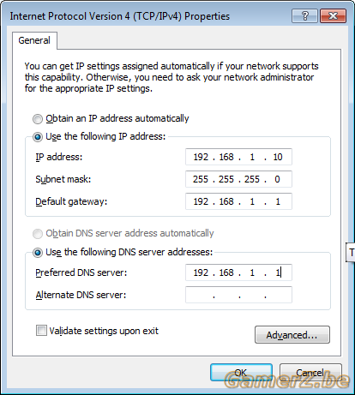Select Obtain DNS server address automatically
This screenshot has width=355, height=395.
coord(38,234)
